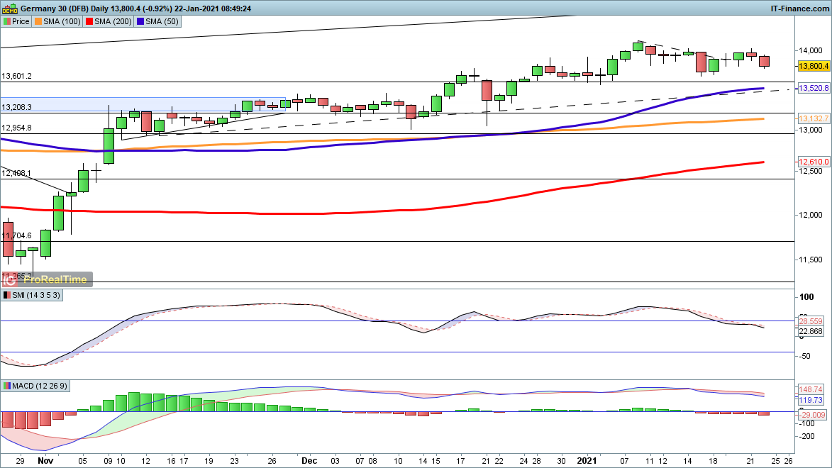This screenshot has width=832, height=468.
Task: Select the SMA (200) indicator label
Action: (x=107, y=21)
